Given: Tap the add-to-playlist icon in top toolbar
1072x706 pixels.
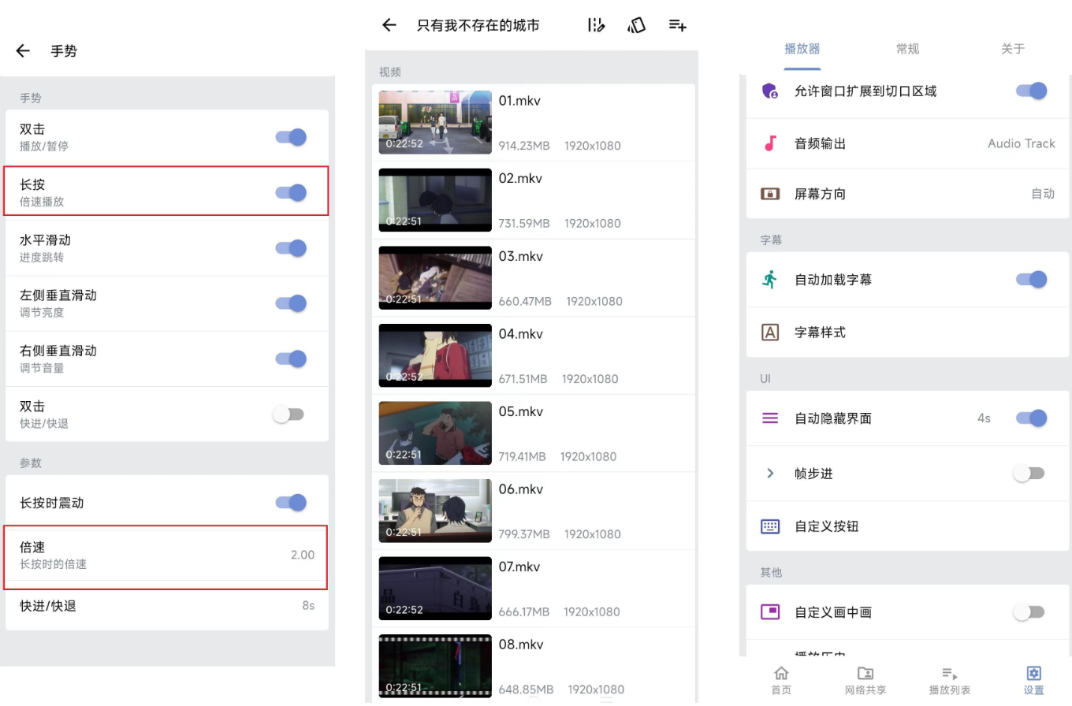Looking at the screenshot, I should click(x=677, y=24).
